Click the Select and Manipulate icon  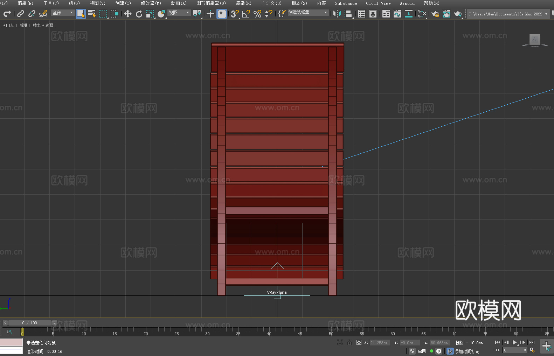pyautogui.click(x=210, y=14)
